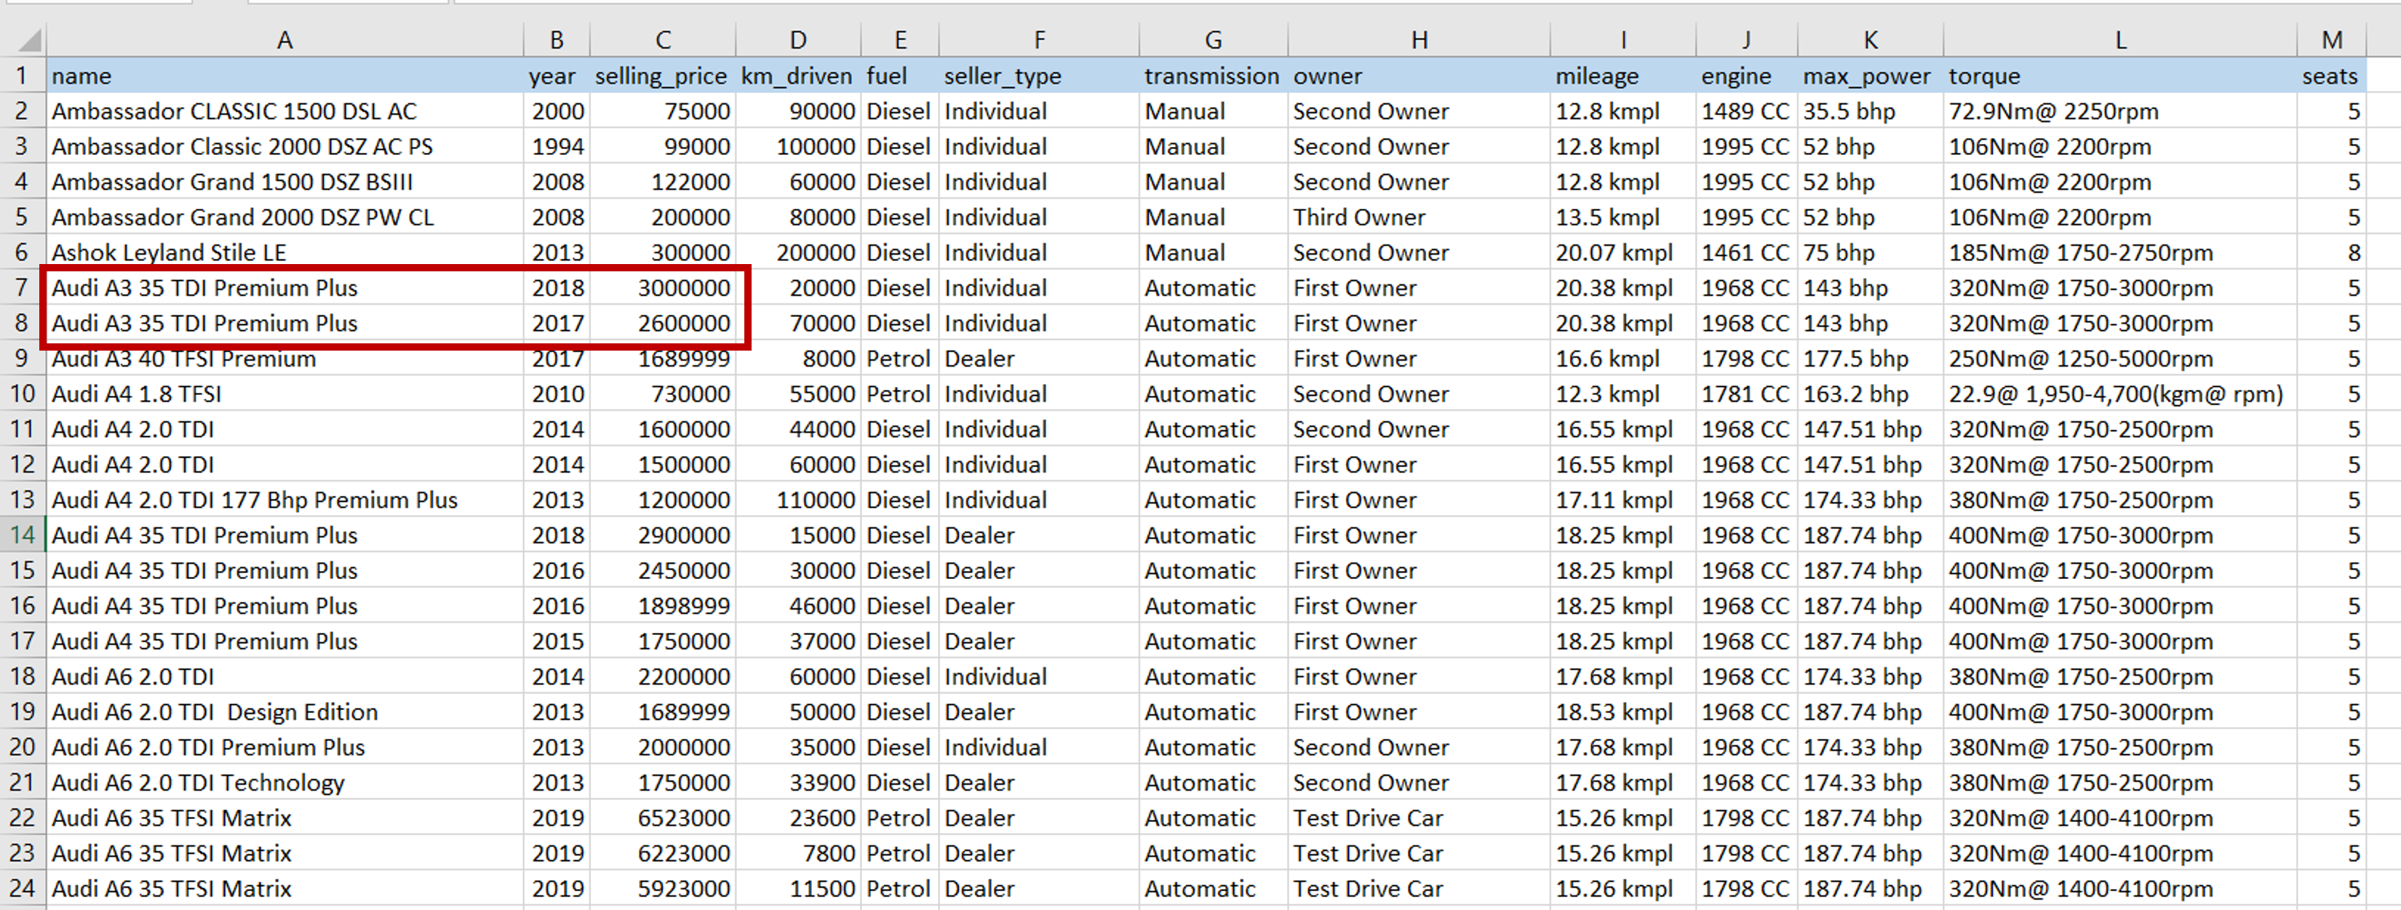Select cell 'Audi A4 2.0 TDI 177 Bhp Premium Plus'
Viewport: 2401px width, 910px height.
point(285,500)
